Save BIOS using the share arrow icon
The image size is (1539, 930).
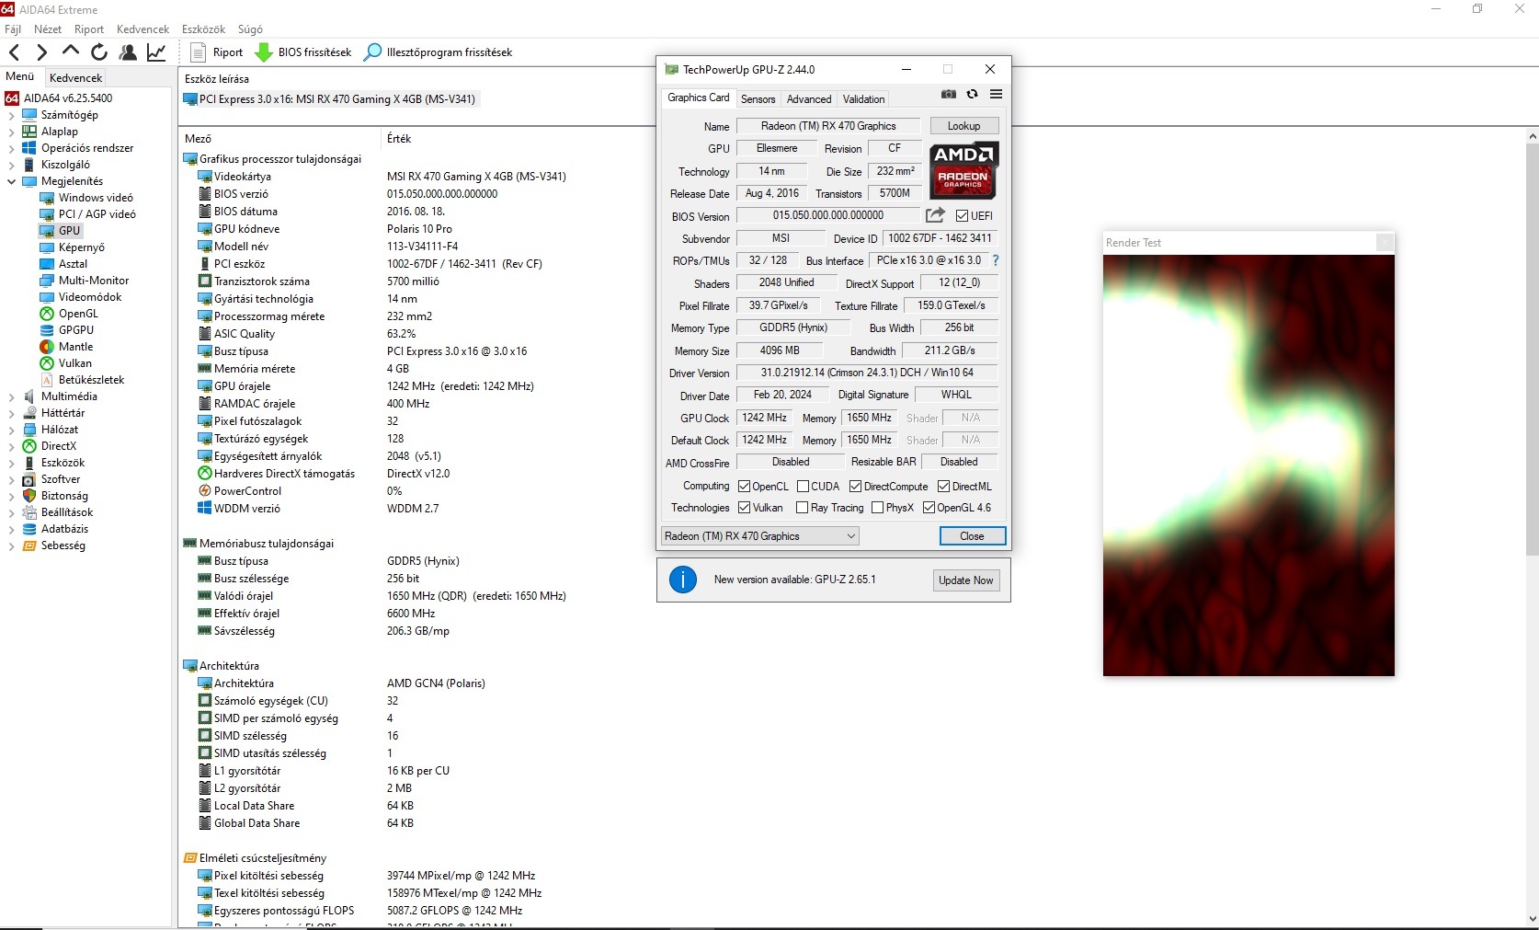[x=935, y=215]
